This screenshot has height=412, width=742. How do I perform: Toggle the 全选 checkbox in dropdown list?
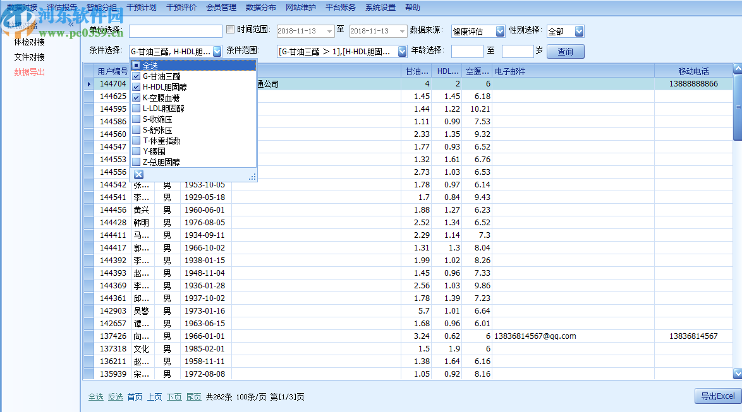tap(136, 66)
